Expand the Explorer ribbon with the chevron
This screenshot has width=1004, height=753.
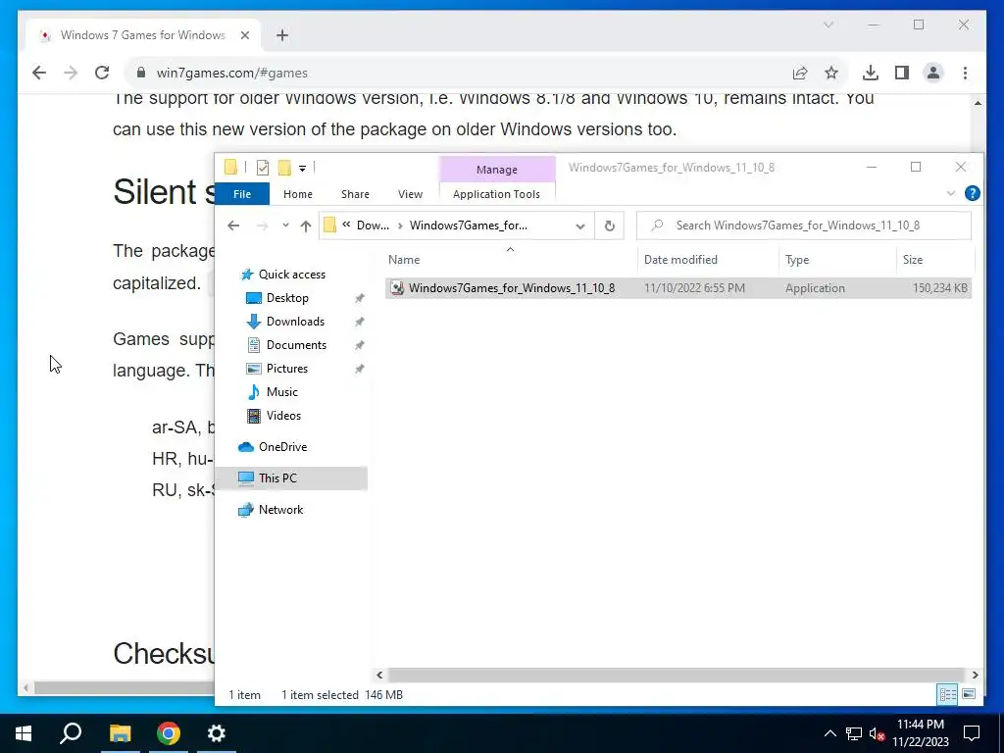(x=951, y=193)
